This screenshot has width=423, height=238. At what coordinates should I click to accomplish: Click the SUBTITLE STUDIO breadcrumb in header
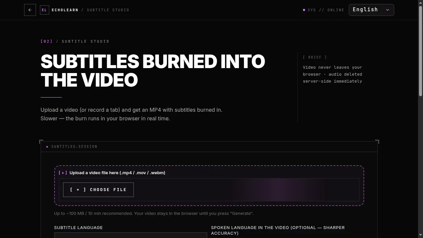[108, 10]
